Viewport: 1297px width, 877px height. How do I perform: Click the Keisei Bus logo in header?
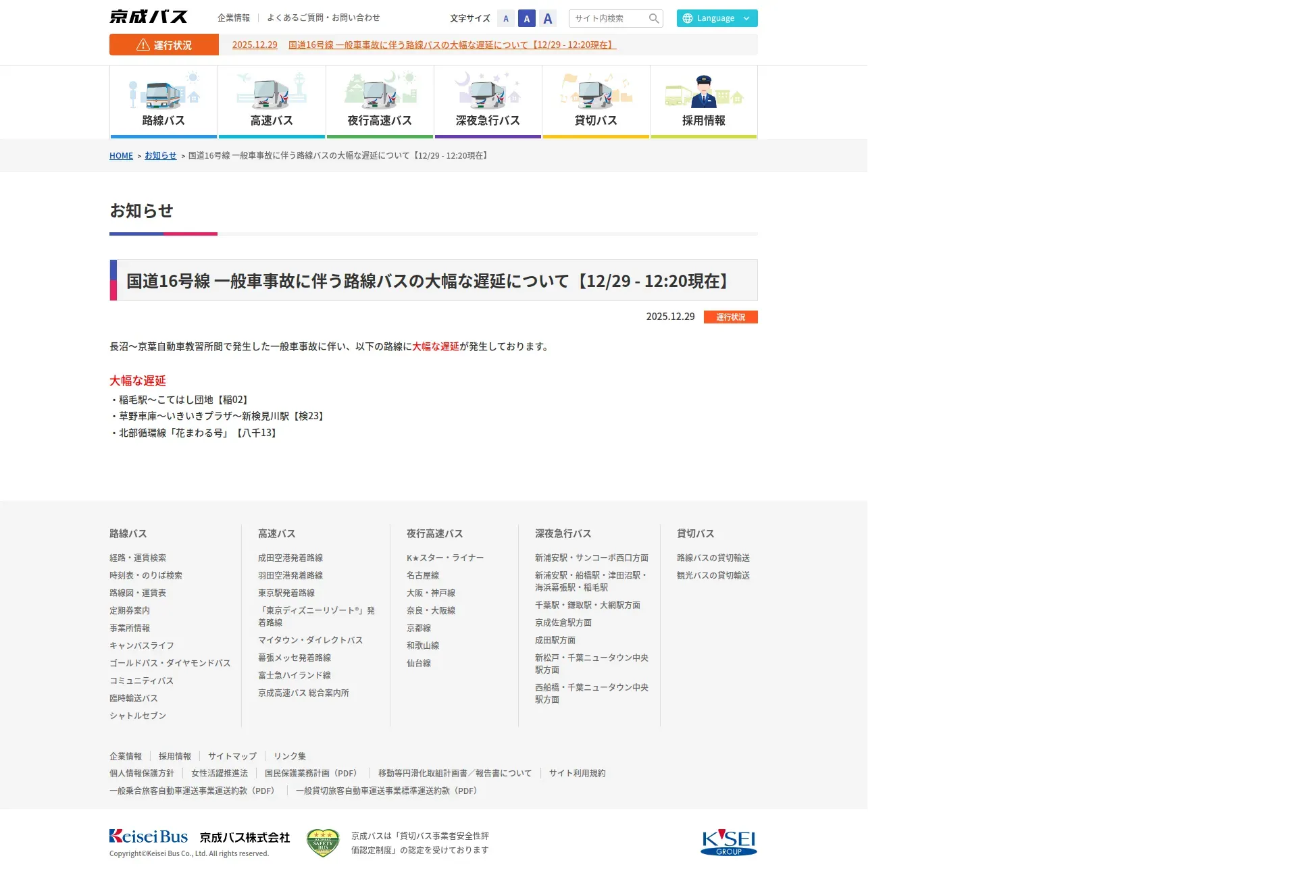point(149,17)
